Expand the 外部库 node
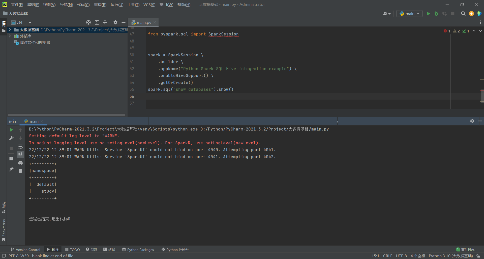The image size is (484, 259). pyautogui.click(x=10, y=36)
